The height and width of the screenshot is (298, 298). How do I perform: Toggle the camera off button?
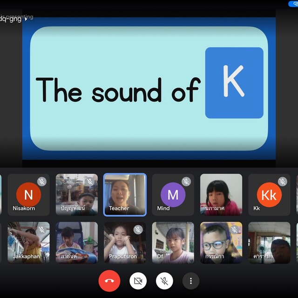pyautogui.click(x=138, y=281)
